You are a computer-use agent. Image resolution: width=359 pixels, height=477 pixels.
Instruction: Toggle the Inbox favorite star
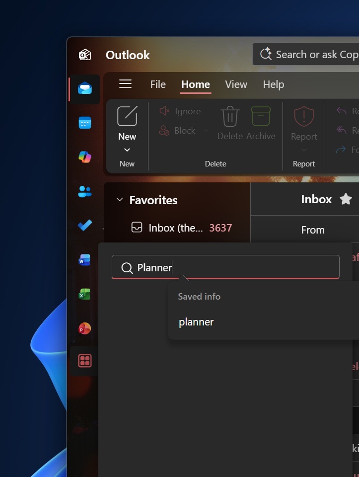tap(346, 199)
